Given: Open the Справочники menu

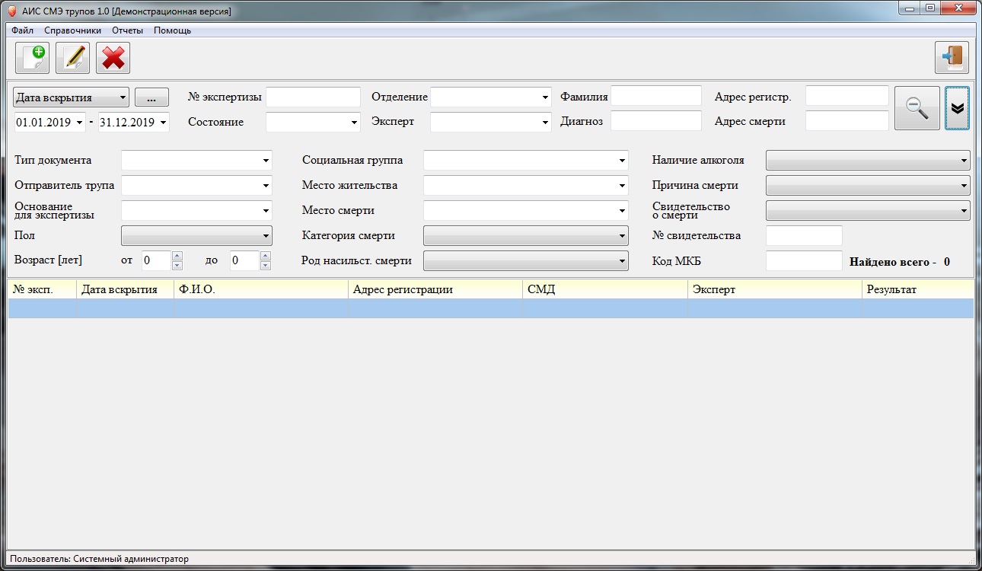Looking at the screenshot, I should pyautogui.click(x=72, y=30).
